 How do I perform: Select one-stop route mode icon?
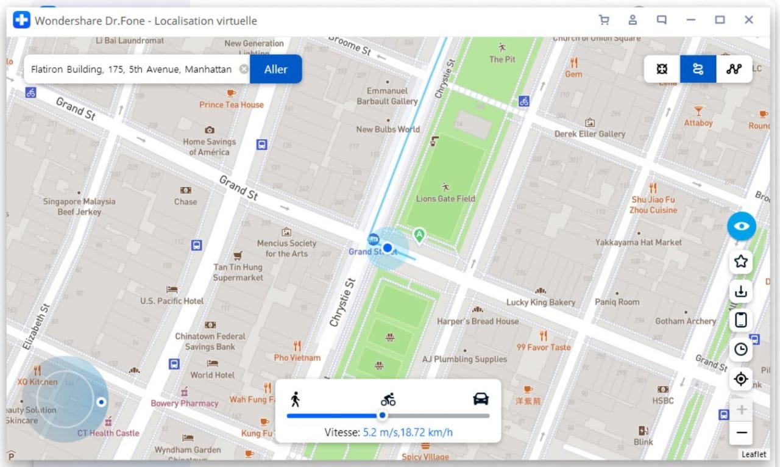698,69
